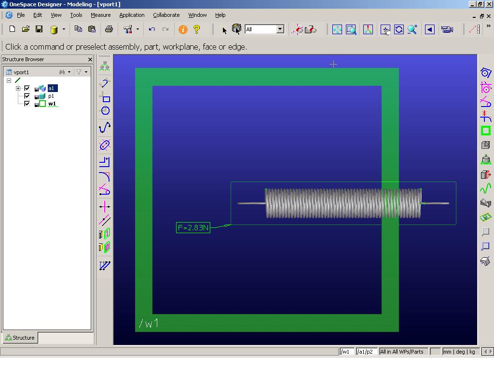
Task: Select the a1 assembly in tree
Action: click(x=52, y=88)
